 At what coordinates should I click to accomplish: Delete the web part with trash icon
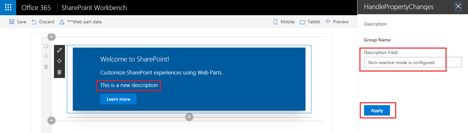point(59,72)
